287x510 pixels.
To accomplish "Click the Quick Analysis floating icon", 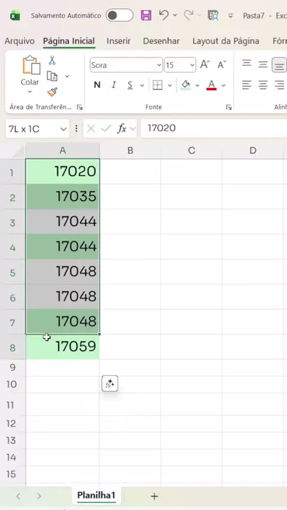I will 110,384.
